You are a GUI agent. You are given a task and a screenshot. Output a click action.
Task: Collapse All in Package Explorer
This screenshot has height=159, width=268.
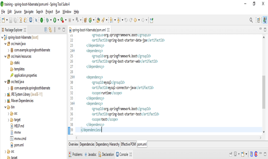click(46, 30)
